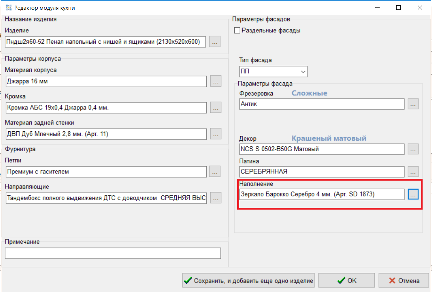Viewport: 432px width, 292px height.
Task: Click the Отмена button
Action: [404, 280]
